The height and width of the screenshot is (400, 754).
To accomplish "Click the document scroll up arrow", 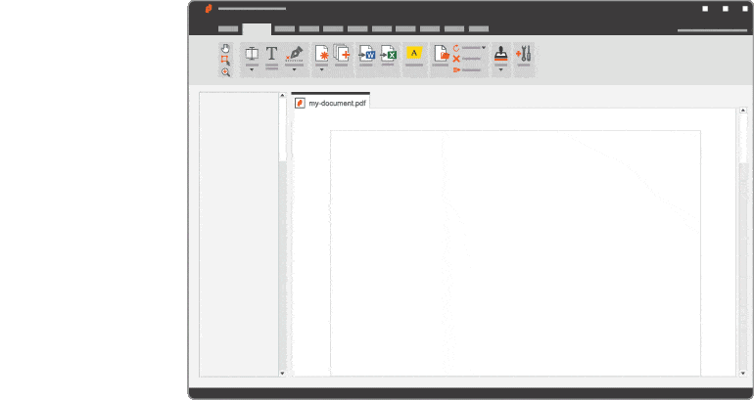I will (x=743, y=111).
